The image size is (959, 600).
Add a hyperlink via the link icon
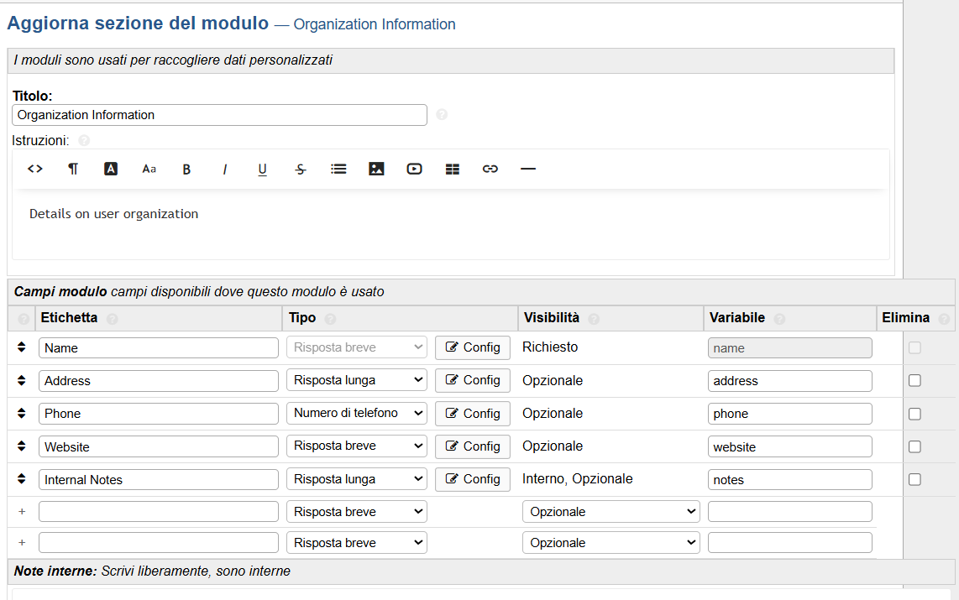coord(490,169)
